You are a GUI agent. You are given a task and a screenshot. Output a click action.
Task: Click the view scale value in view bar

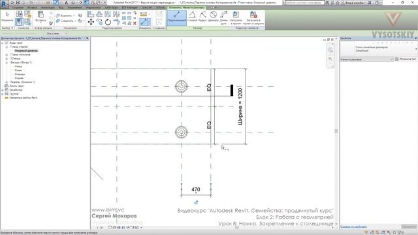[100, 228]
